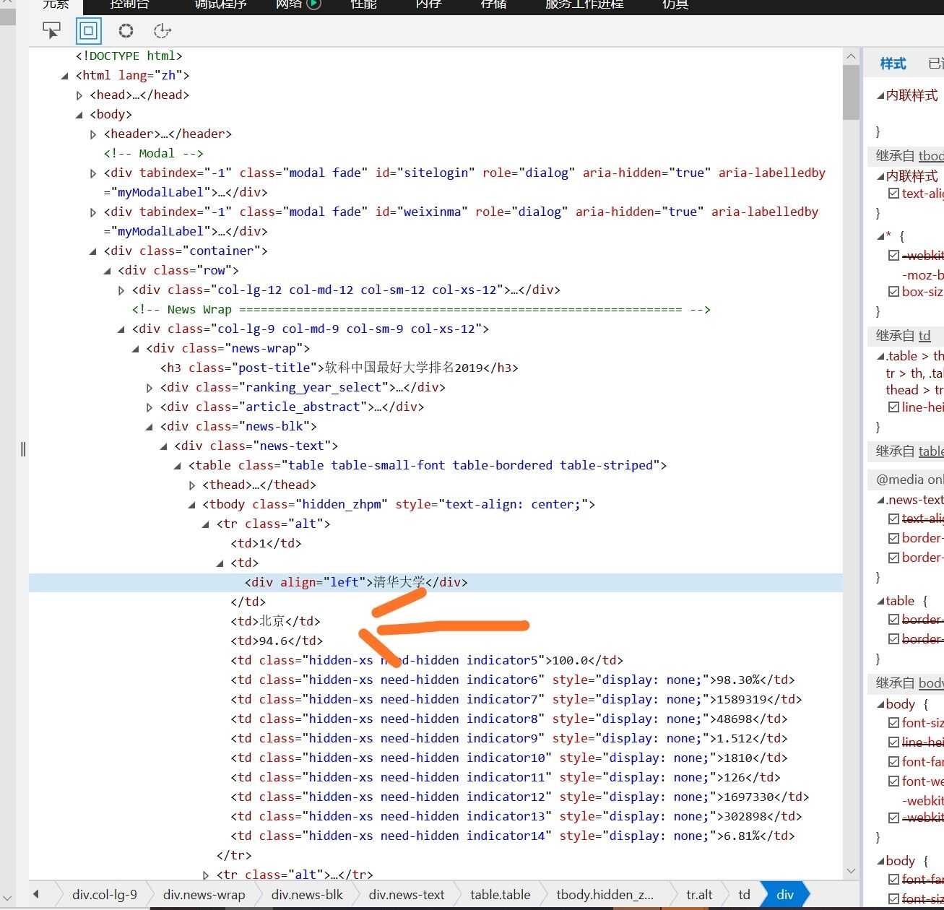Click the dashed circle with arrow icon
The width and height of the screenshot is (944, 910).
[x=163, y=30]
